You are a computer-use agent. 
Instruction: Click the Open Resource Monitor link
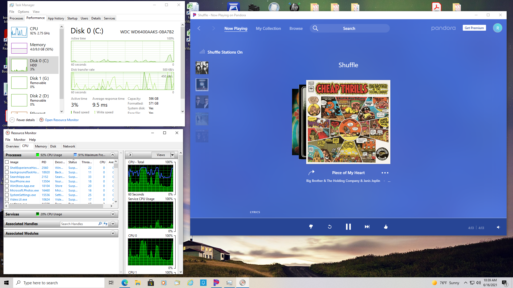point(62,120)
